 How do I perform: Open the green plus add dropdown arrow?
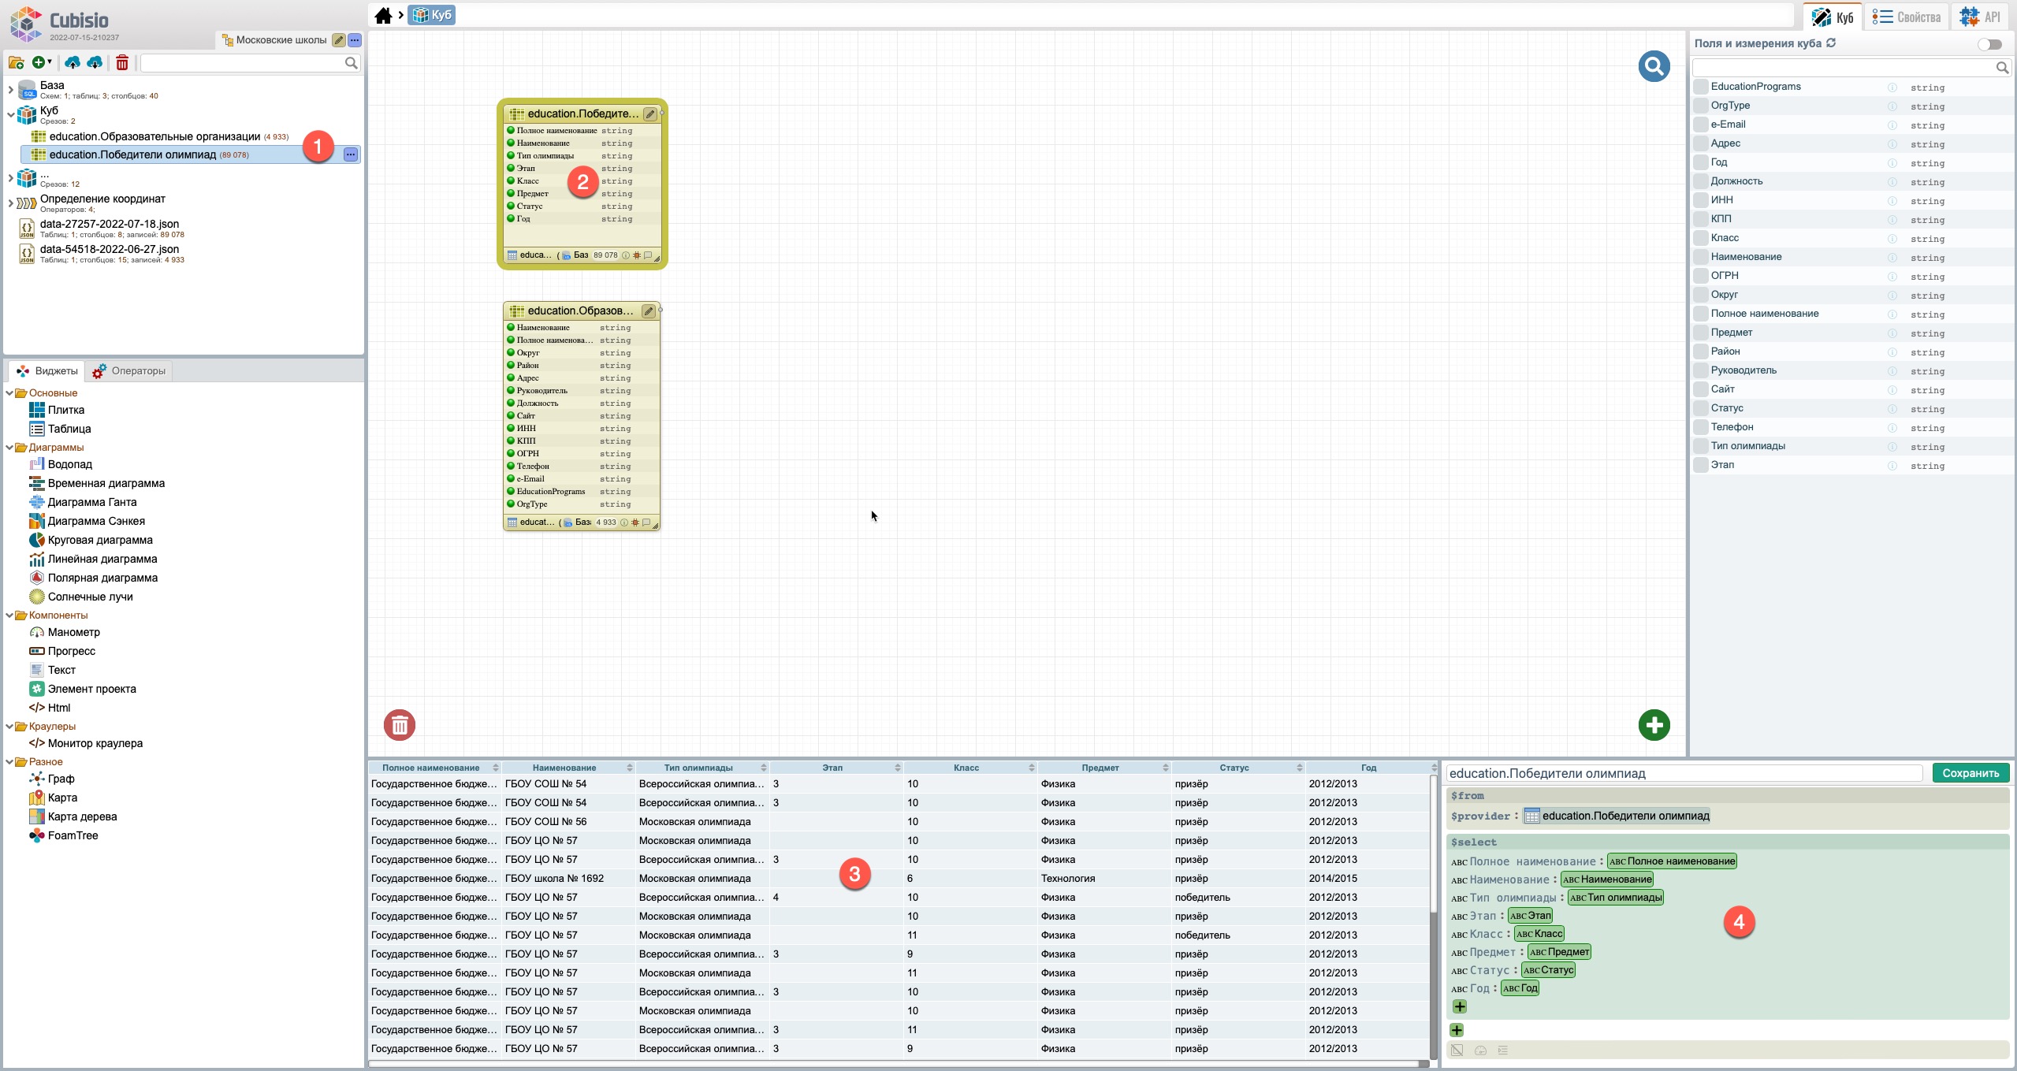50,61
